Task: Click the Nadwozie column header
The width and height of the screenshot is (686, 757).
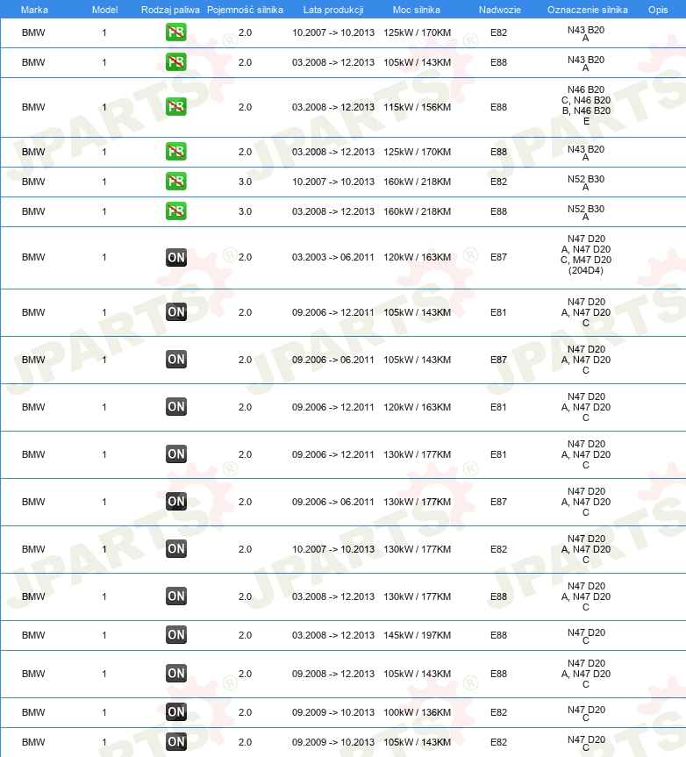Action: point(500,10)
